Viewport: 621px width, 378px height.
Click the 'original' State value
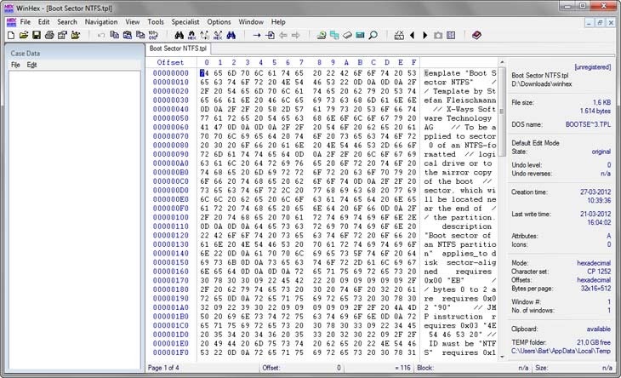[601, 152]
